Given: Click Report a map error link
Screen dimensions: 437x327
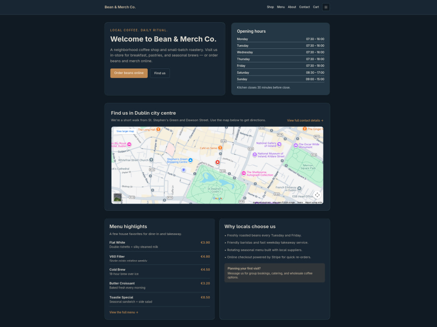Looking at the screenshot, I should [x=313, y=202].
